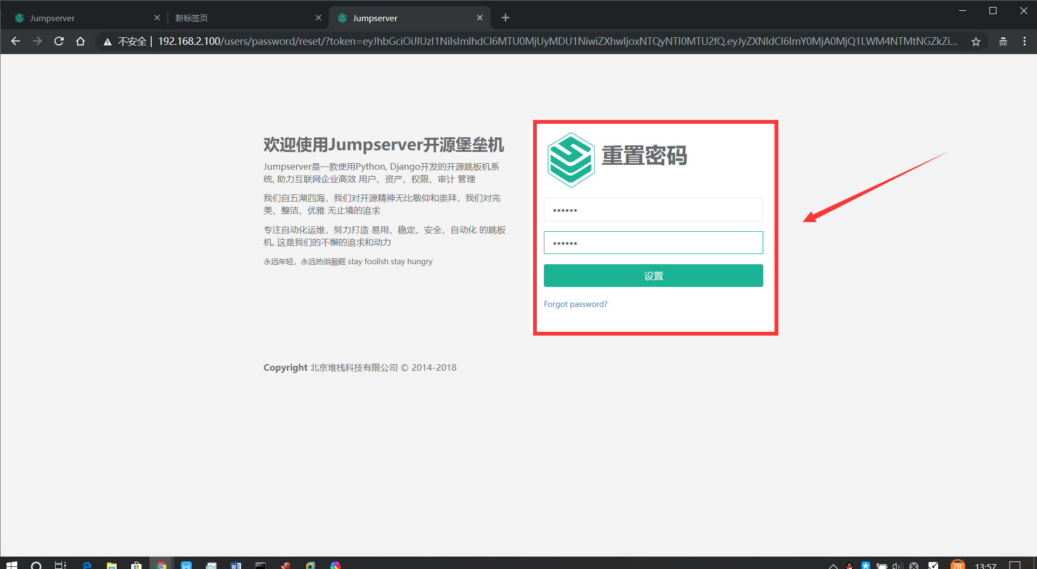Click the 重置密码 heading

pos(644,156)
